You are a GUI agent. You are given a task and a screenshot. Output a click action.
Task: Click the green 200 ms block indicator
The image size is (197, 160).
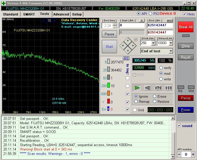click(x=109, y=85)
